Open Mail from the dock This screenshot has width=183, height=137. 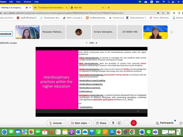(18, 132)
